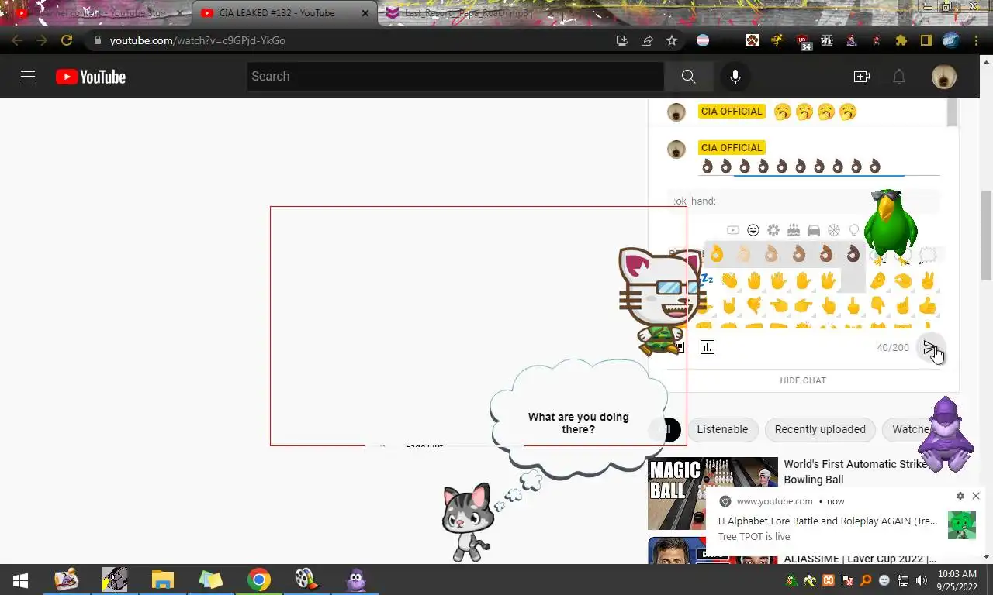
Task: Close the CIA LEAKED #132 tab
Action: point(365,13)
